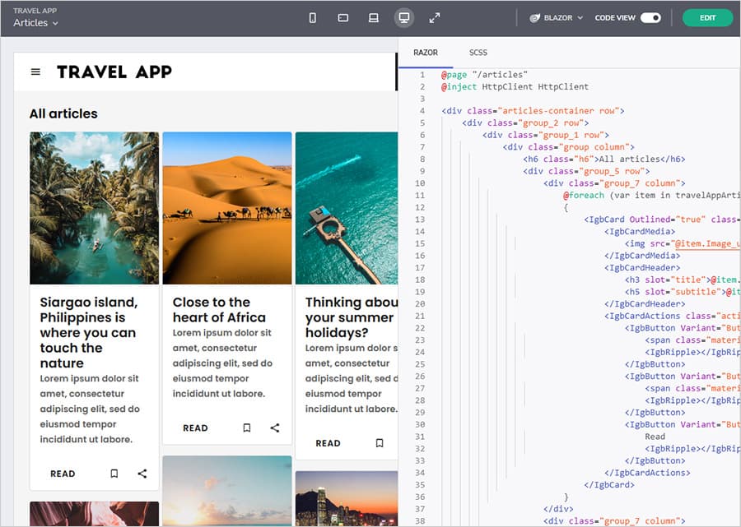Viewport: 741px width, 527px height.
Task: Switch to tablet preview mode
Action: (x=343, y=17)
